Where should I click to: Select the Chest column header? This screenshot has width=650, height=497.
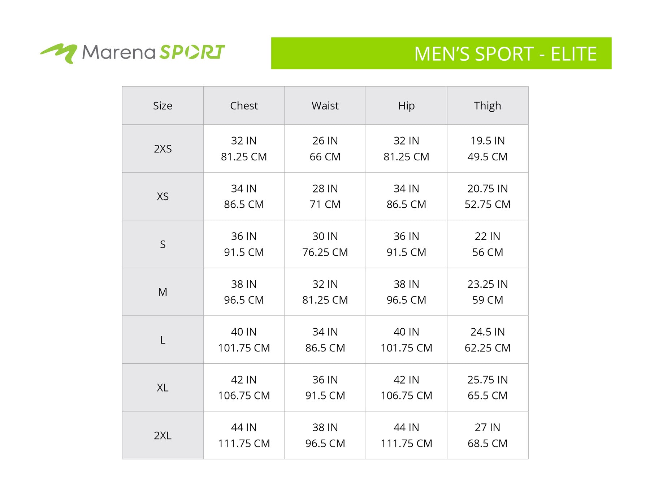(244, 106)
